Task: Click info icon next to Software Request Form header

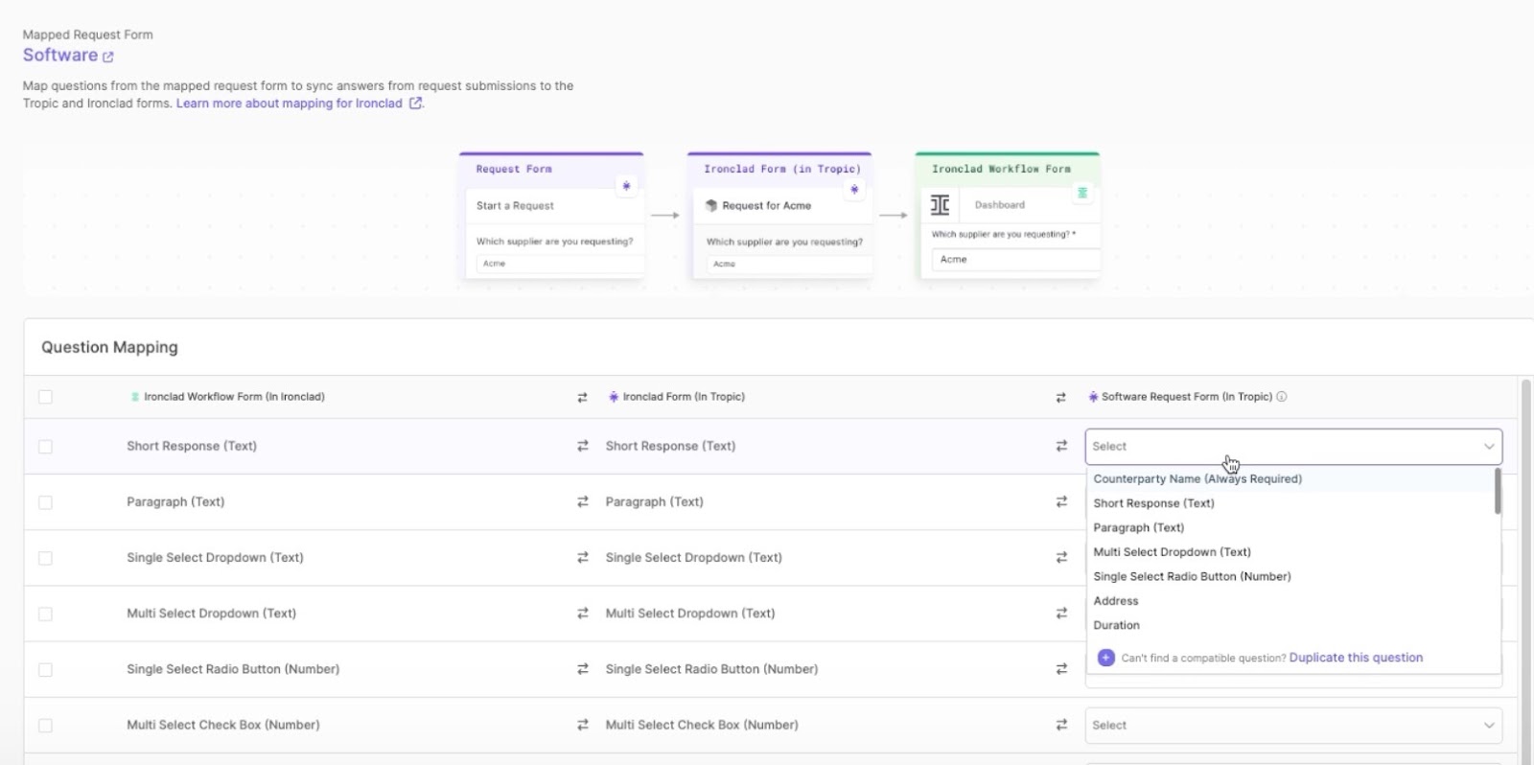Action: pyautogui.click(x=1282, y=397)
